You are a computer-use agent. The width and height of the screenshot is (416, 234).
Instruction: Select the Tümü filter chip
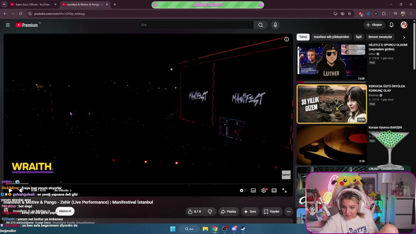[303, 37]
